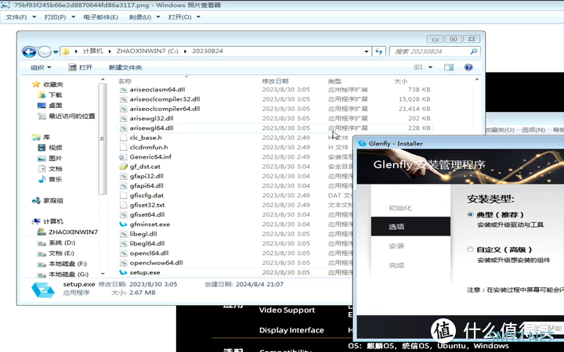Sort files by 修改日期 column header
564x352 pixels.
[275, 81]
